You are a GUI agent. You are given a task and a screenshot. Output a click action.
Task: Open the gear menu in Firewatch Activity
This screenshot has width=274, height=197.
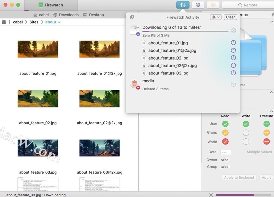tap(216, 17)
